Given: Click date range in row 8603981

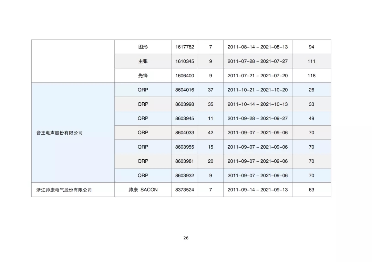Looking at the screenshot, I should [x=258, y=161].
